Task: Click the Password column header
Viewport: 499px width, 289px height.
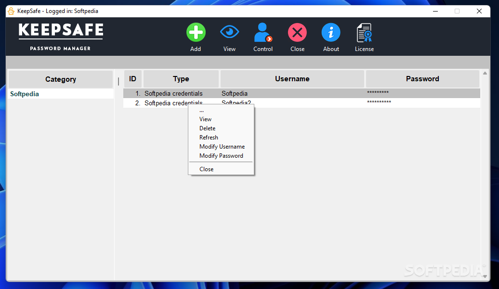Action: point(422,79)
